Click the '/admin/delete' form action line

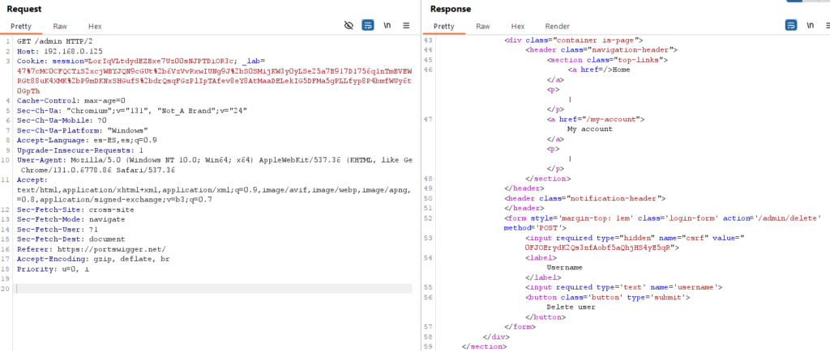coord(664,218)
